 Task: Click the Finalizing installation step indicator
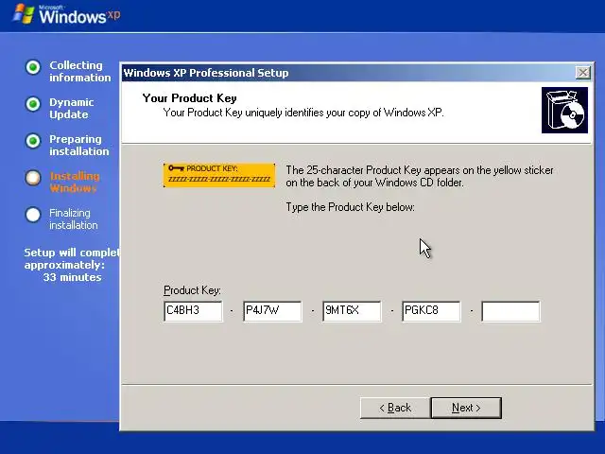(x=33, y=215)
